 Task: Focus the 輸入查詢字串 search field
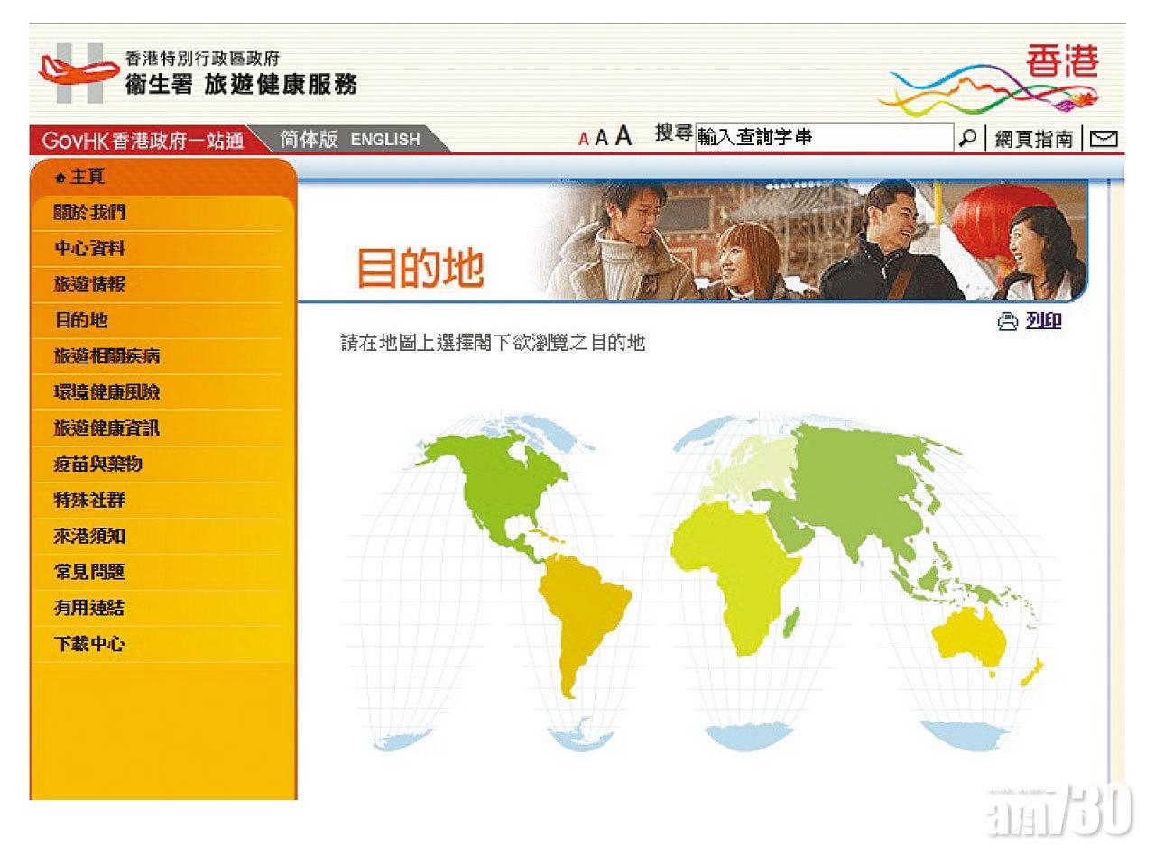[x=823, y=138]
